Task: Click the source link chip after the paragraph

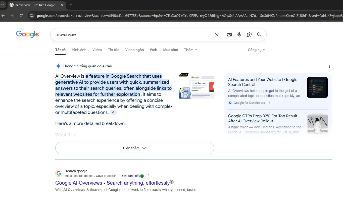Action: (113, 112)
